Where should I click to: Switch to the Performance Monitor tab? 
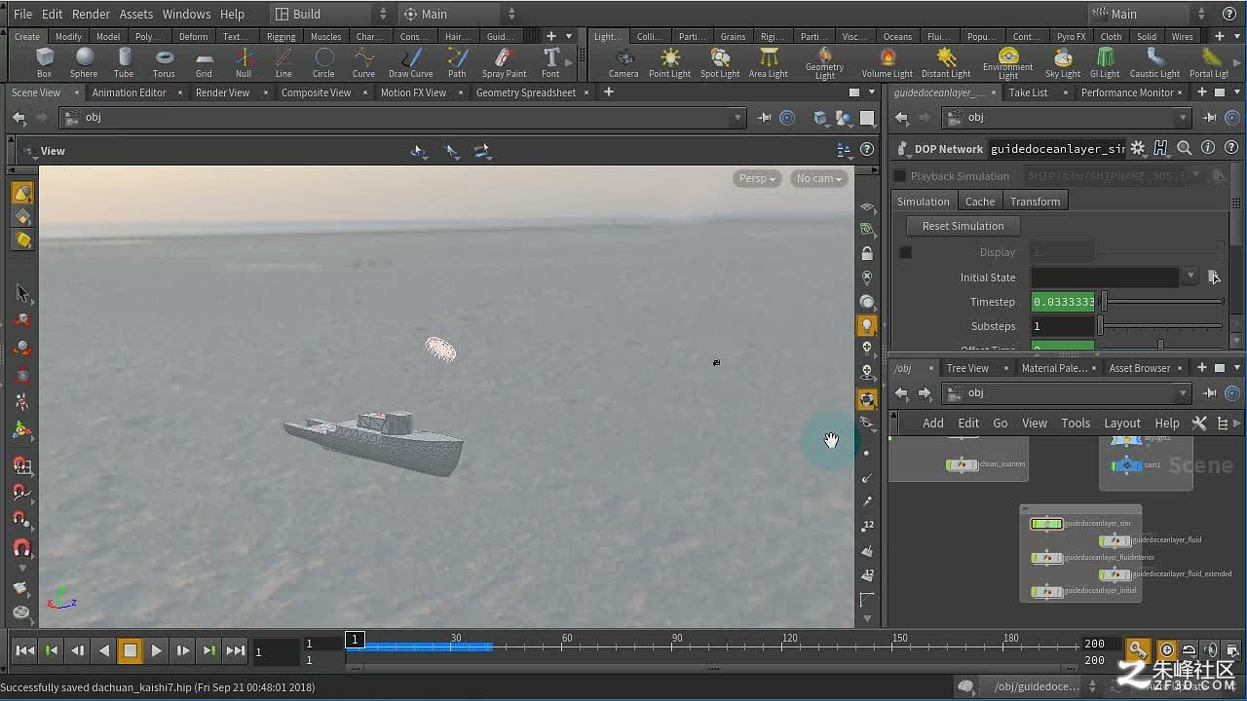pyautogui.click(x=1127, y=92)
